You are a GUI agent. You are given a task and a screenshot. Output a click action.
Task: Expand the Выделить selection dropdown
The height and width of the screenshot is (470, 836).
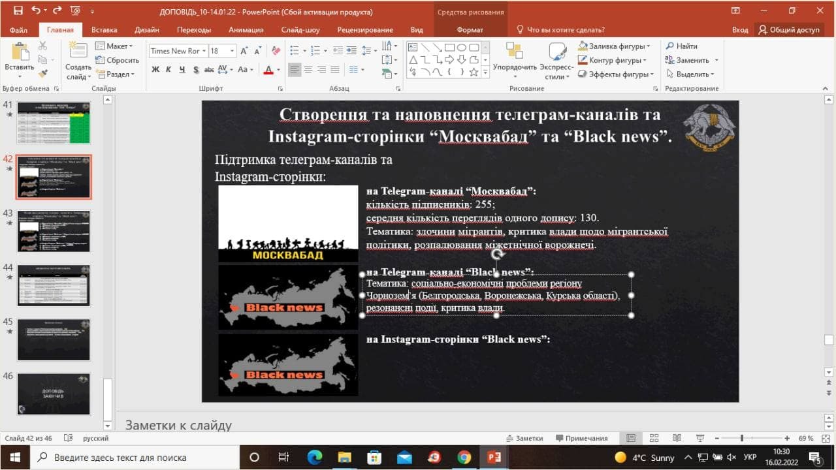(x=690, y=74)
